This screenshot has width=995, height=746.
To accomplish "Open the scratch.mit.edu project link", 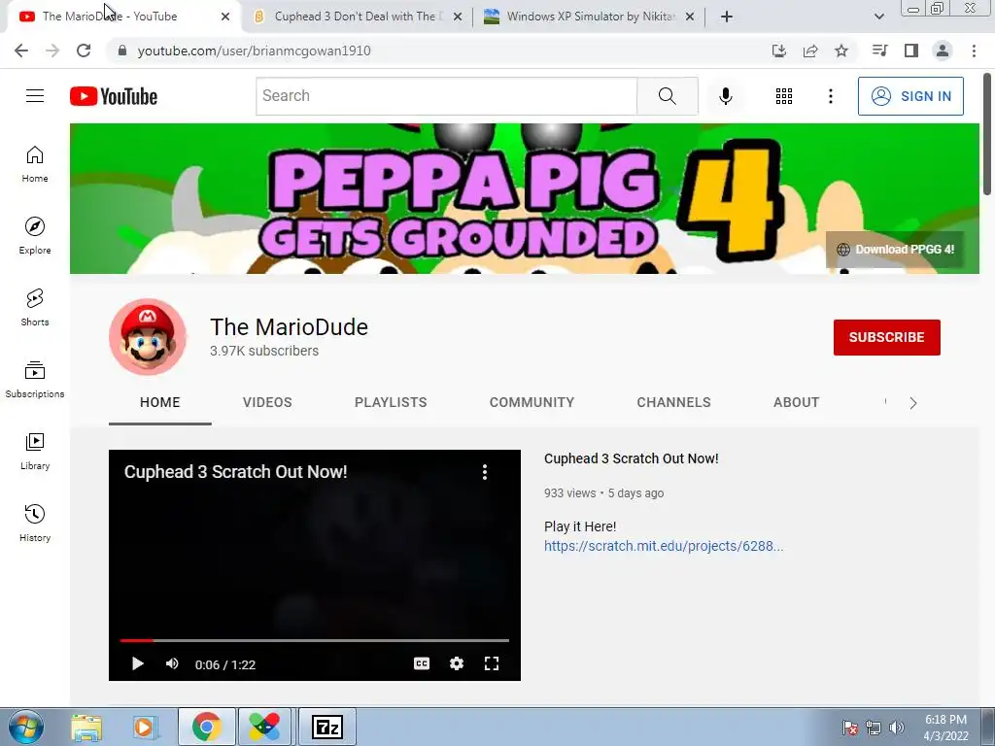I will (x=663, y=546).
